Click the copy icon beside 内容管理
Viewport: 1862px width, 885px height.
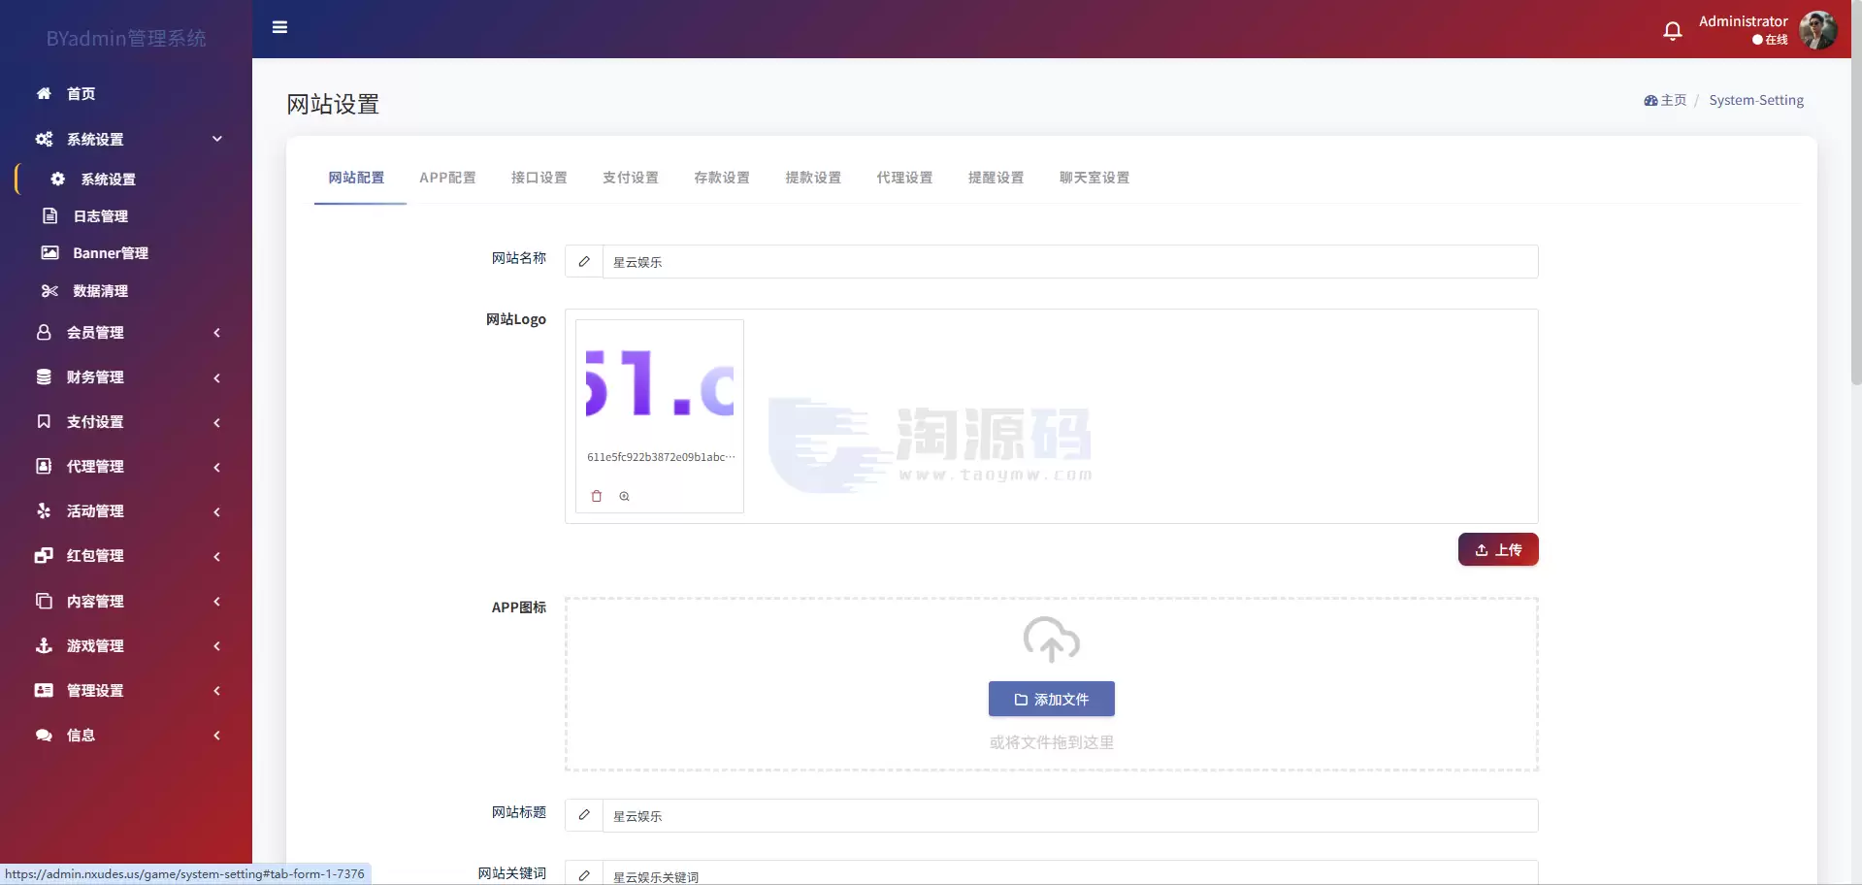coord(44,601)
